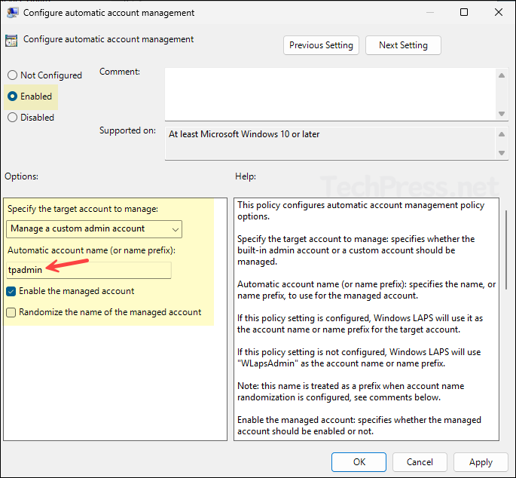
Task: Click the 'Specify the target account to manage:' label
Action: pyautogui.click(x=83, y=209)
